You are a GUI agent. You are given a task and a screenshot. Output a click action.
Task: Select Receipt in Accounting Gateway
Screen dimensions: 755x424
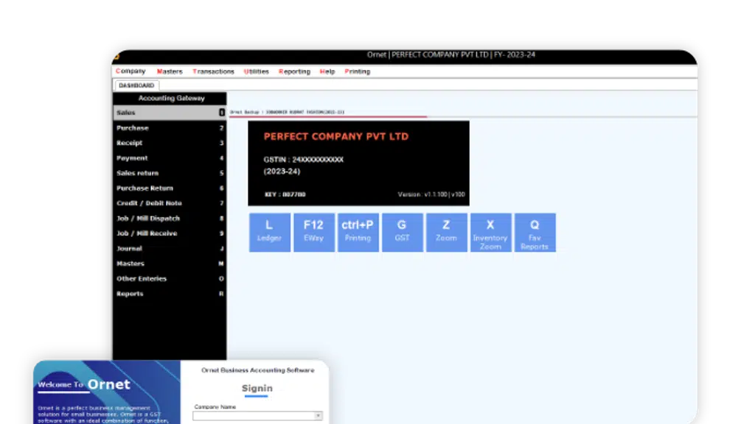(x=170, y=143)
